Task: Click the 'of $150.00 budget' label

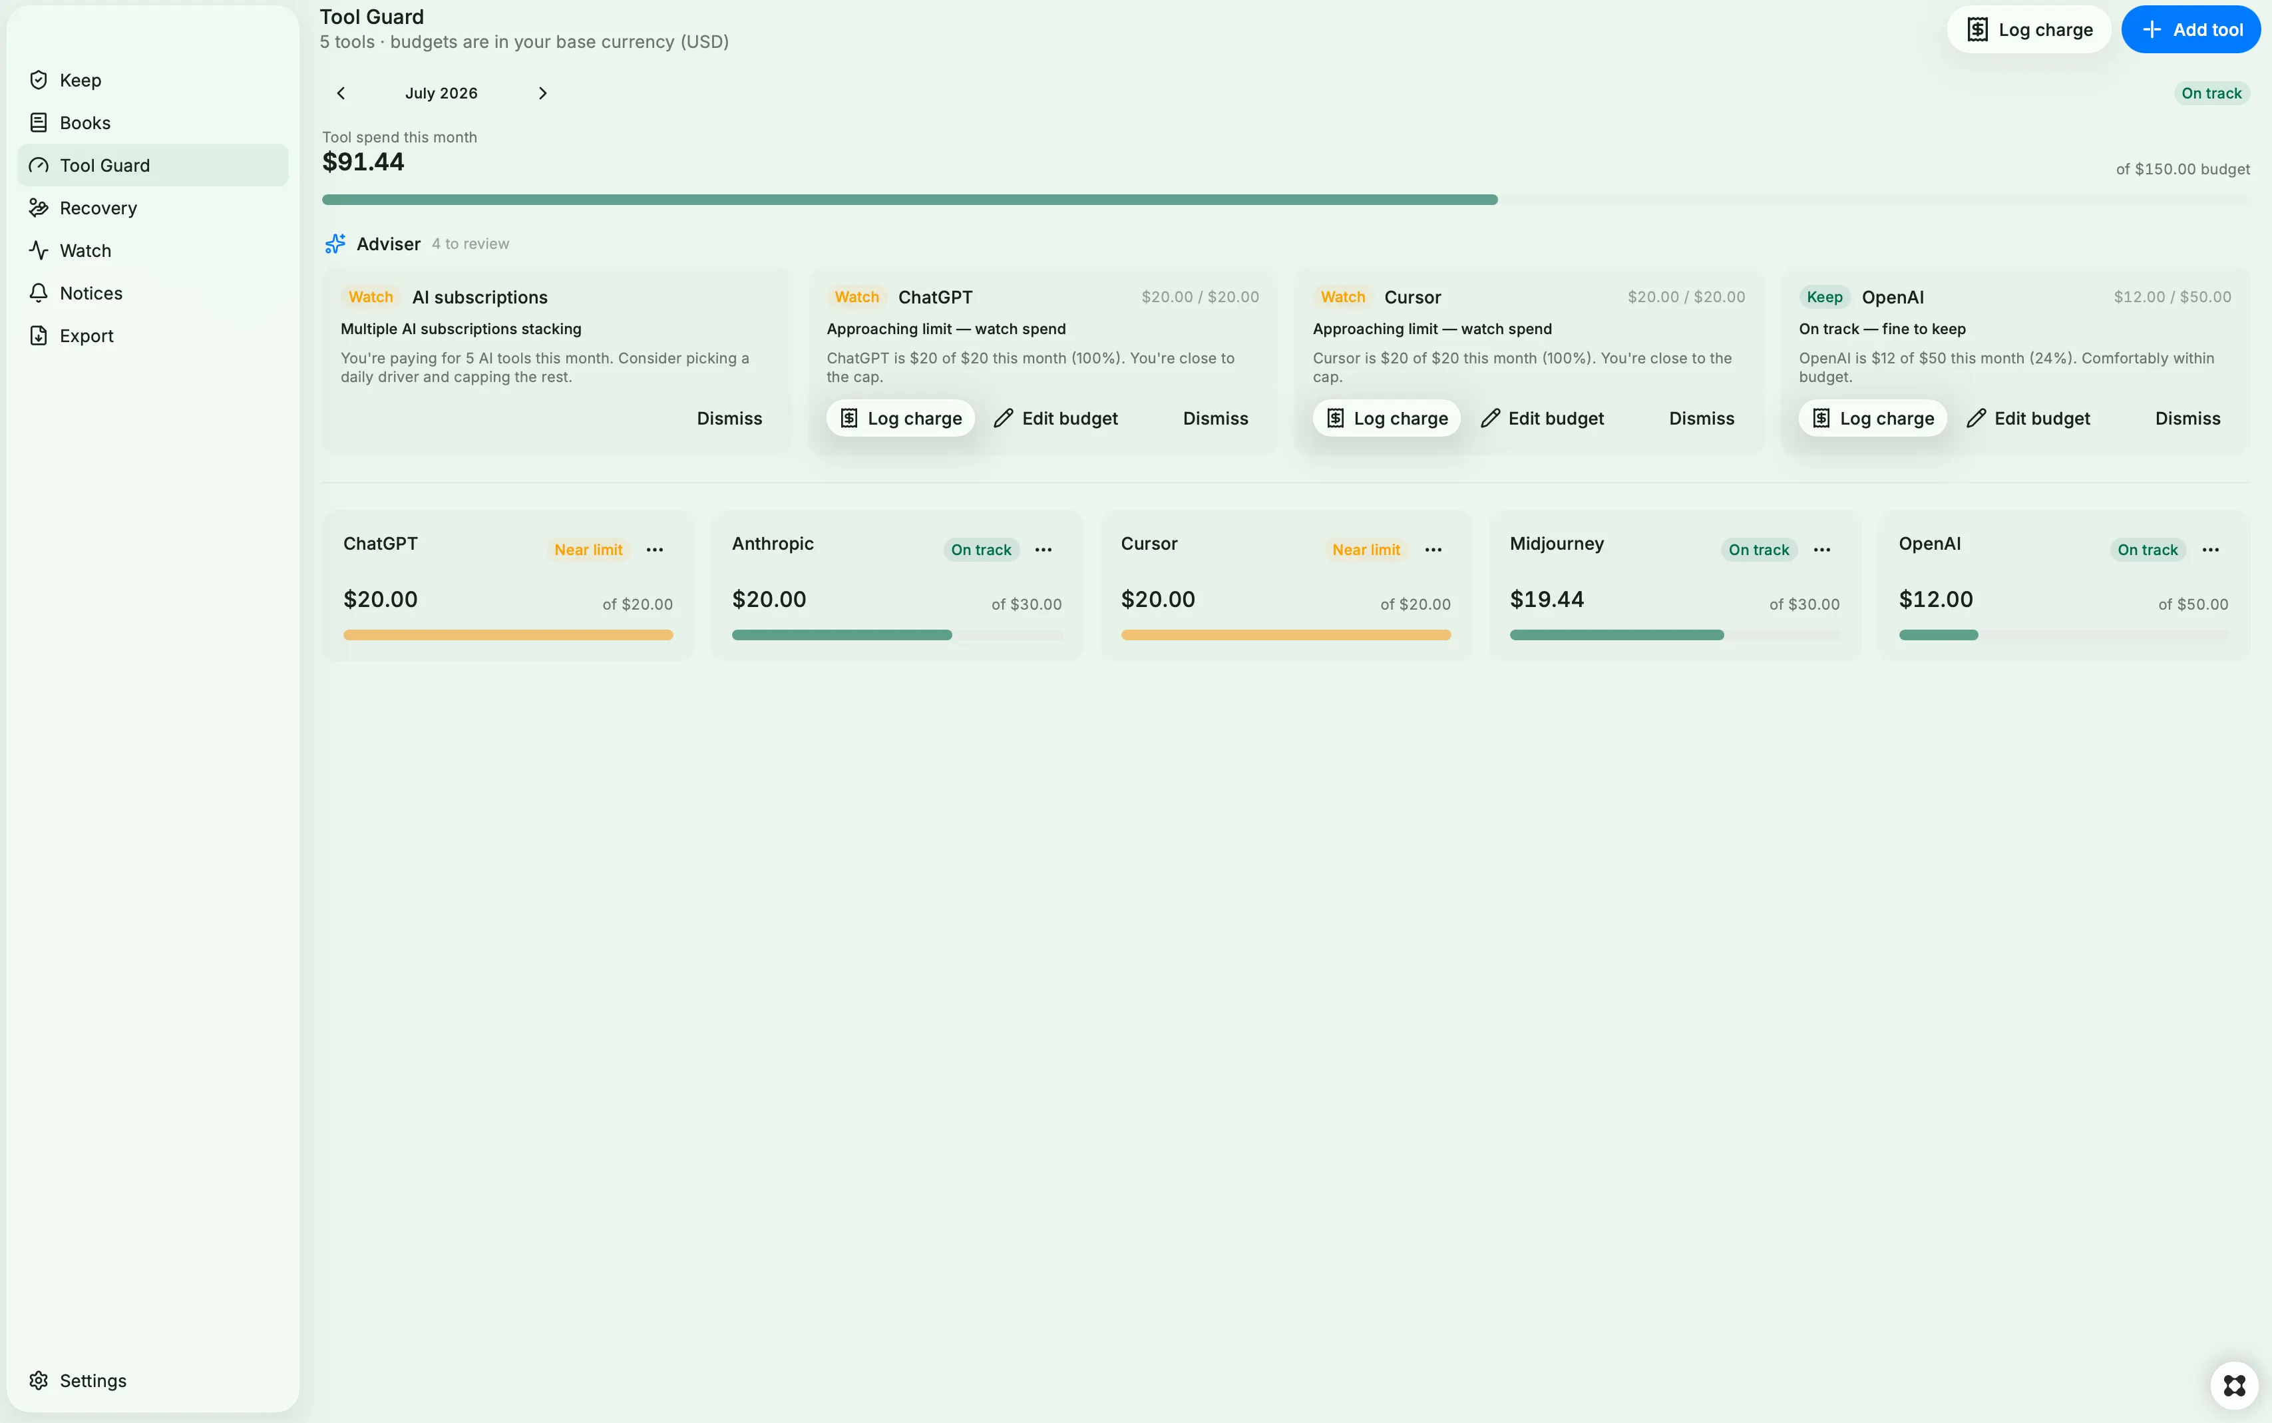Action: tap(2183, 170)
